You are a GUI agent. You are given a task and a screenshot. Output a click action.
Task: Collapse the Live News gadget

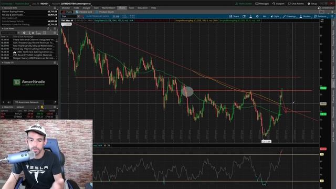[3, 28]
